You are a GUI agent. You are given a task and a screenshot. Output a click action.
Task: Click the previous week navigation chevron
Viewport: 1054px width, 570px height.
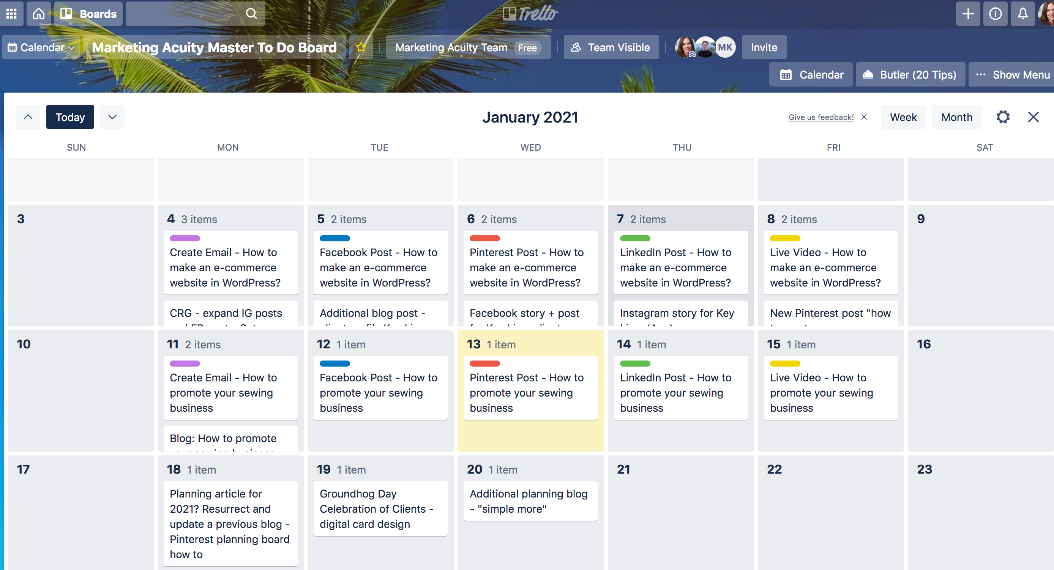[28, 117]
